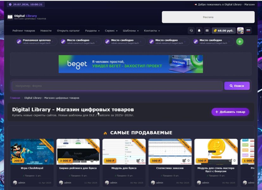Image resolution: width=262 pixels, height=190 pixels.
Task: Click cart icon on Модуль для букса card
Action: tap(138, 161)
